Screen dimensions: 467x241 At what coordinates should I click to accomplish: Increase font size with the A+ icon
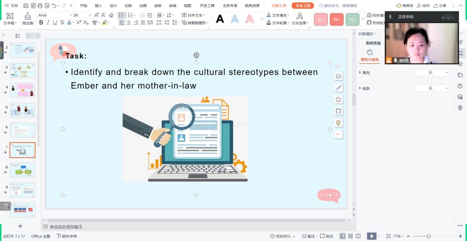pyautogui.click(x=97, y=15)
